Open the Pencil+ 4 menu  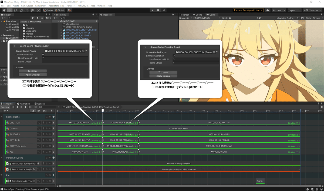tap(71, 6)
